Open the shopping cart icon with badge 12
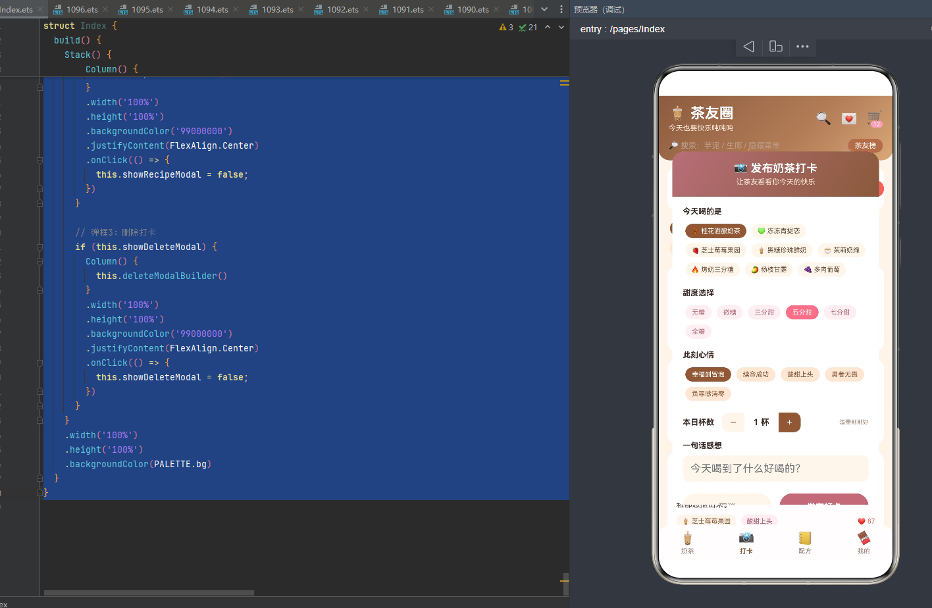The height and width of the screenshot is (608, 932). [x=874, y=118]
